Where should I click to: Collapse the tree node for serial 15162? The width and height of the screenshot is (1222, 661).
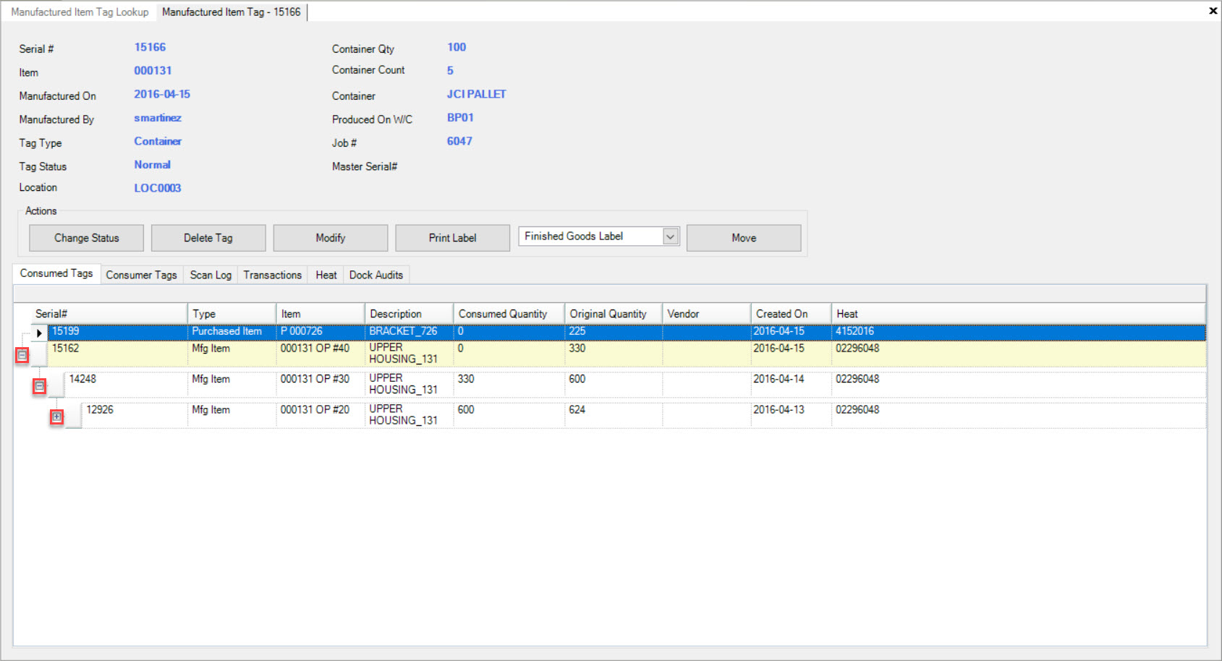click(22, 356)
